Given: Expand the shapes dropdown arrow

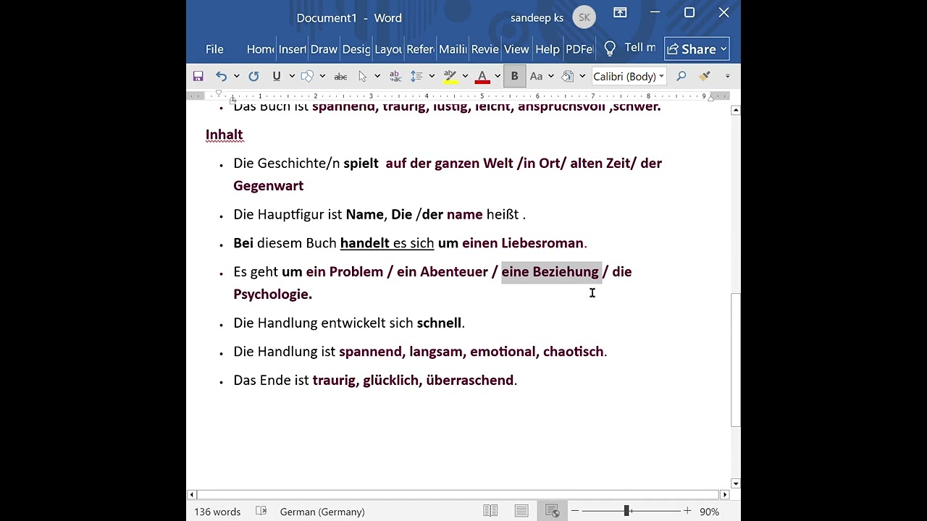Looking at the screenshot, I should 322,76.
